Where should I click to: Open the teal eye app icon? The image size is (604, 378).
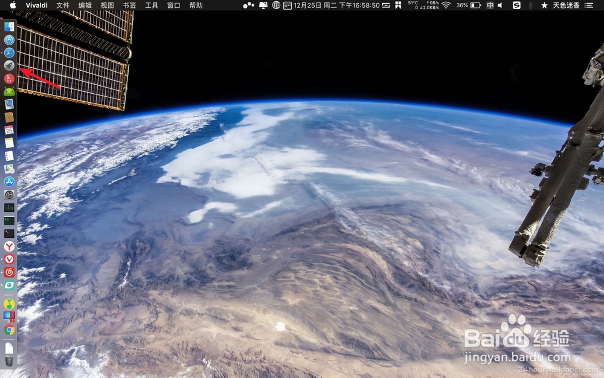coord(9,285)
